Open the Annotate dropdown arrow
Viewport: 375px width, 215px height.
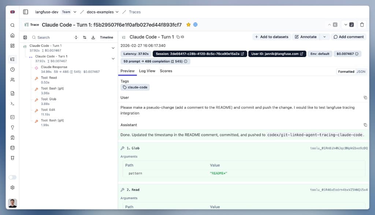324,37
